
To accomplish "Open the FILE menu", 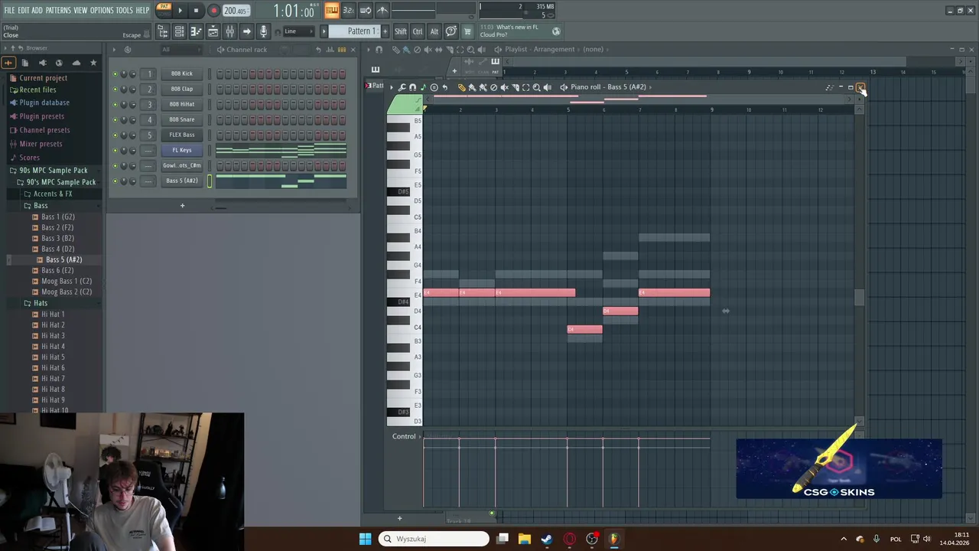I will (9, 10).
